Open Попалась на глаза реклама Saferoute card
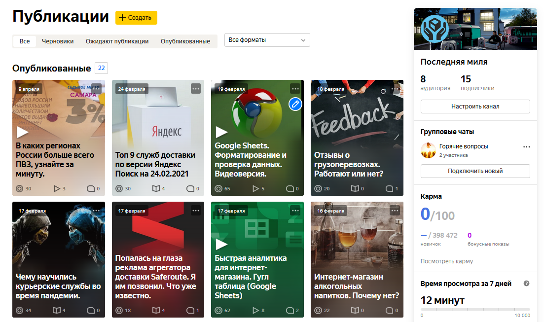The image size is (544, 322). point(158,259)
